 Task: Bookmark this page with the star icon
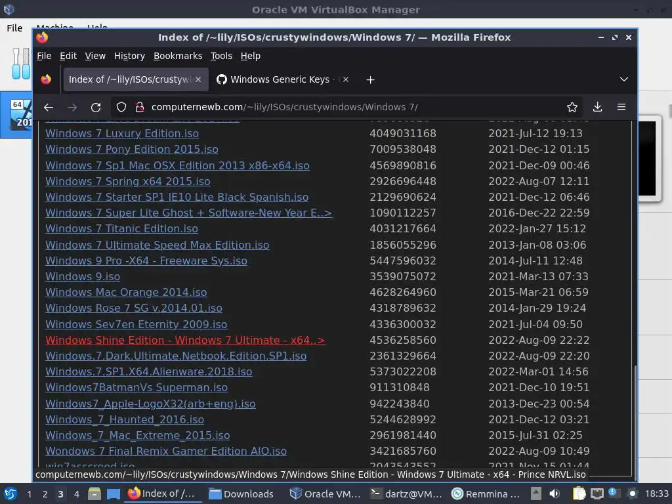(572, 107)
